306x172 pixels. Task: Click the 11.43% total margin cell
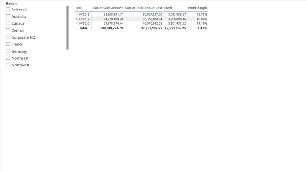tap(202, 28)
